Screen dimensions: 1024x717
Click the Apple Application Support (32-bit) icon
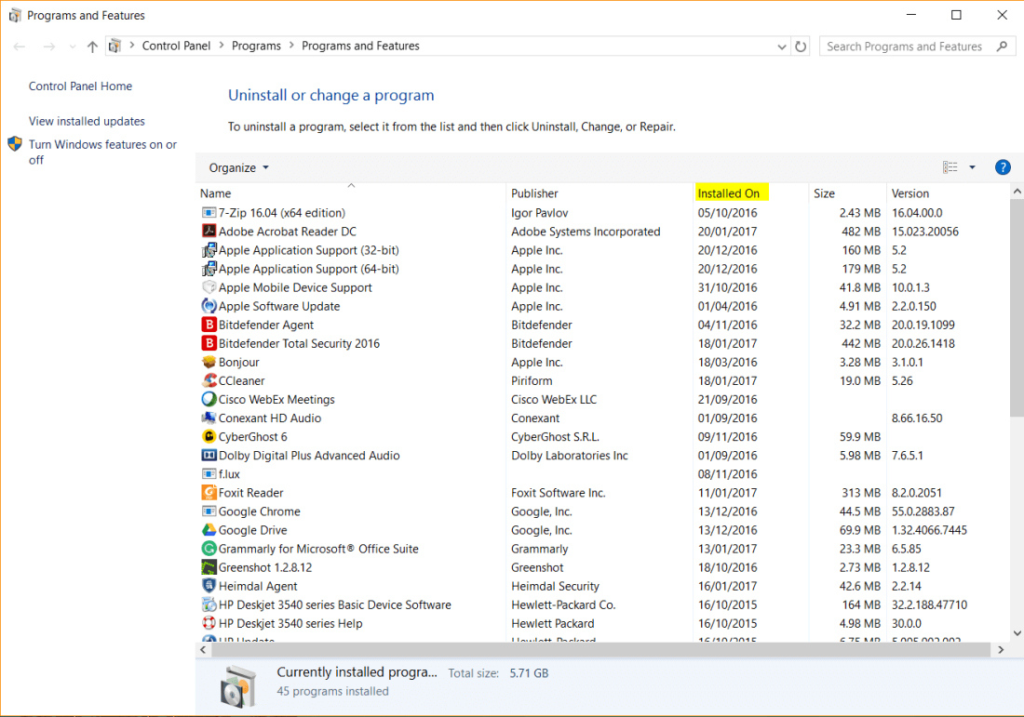209,250
